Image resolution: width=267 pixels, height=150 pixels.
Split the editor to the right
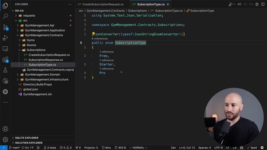tap(263, 4)
